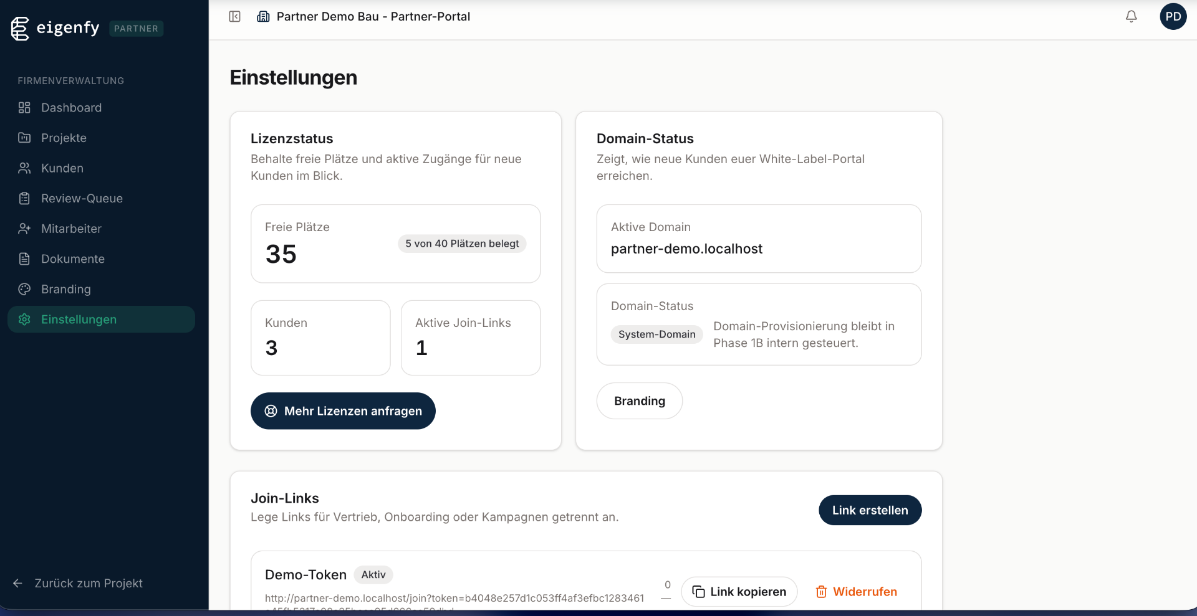Click the Review-Queue clipboard icon

click(x=24, y=199)
